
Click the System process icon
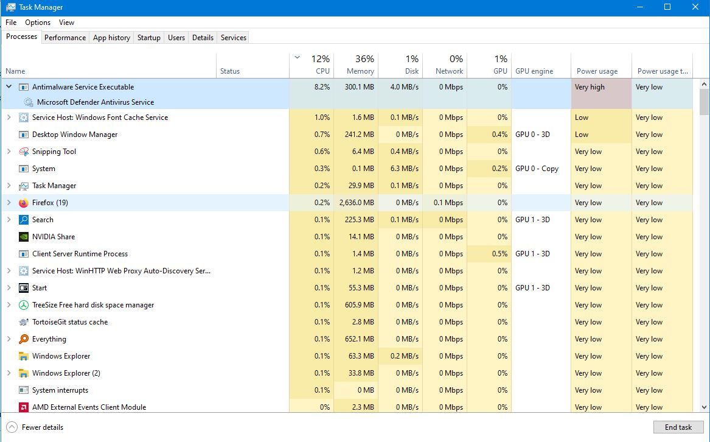(x=24, y=169)
